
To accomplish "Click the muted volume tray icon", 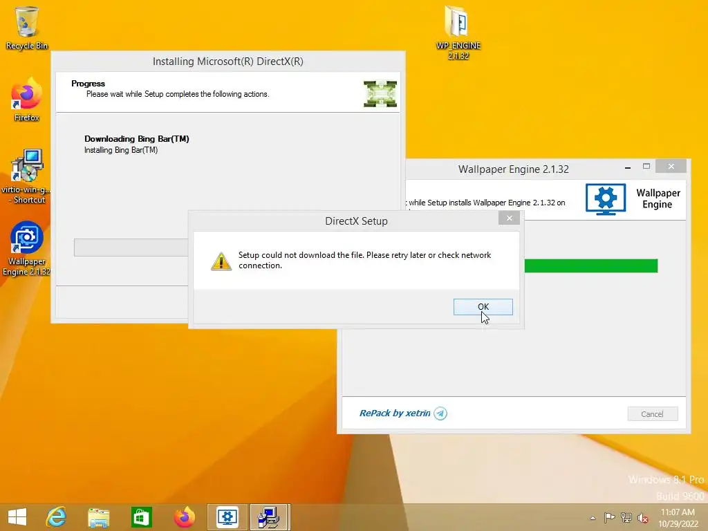I will [x=642, y=518].
